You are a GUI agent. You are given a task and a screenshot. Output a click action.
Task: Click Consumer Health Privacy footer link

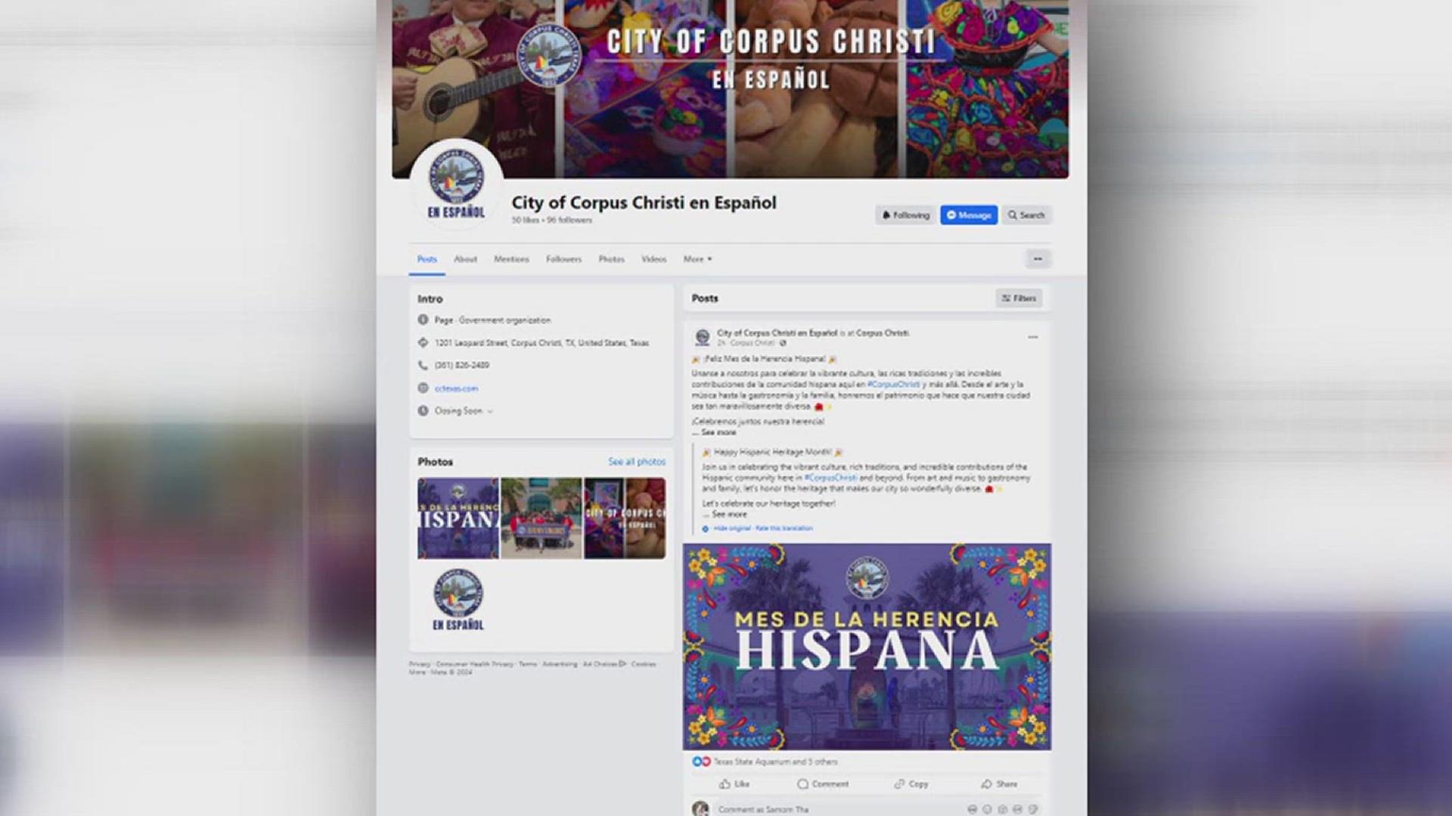474,664
